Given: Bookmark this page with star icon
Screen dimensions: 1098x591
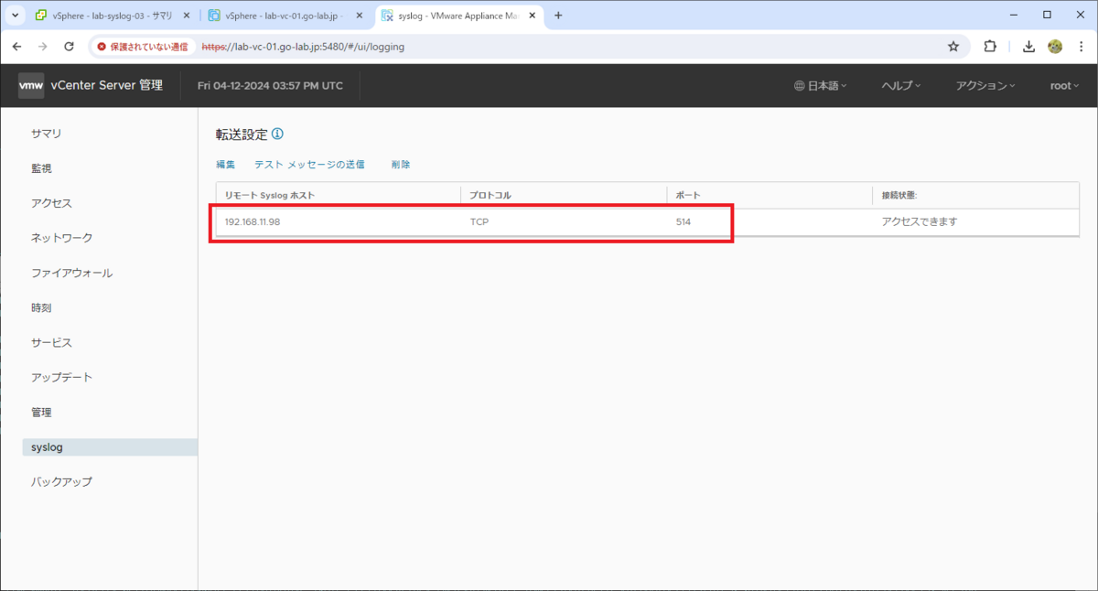Looking at the screenshot, I should 953,47.
